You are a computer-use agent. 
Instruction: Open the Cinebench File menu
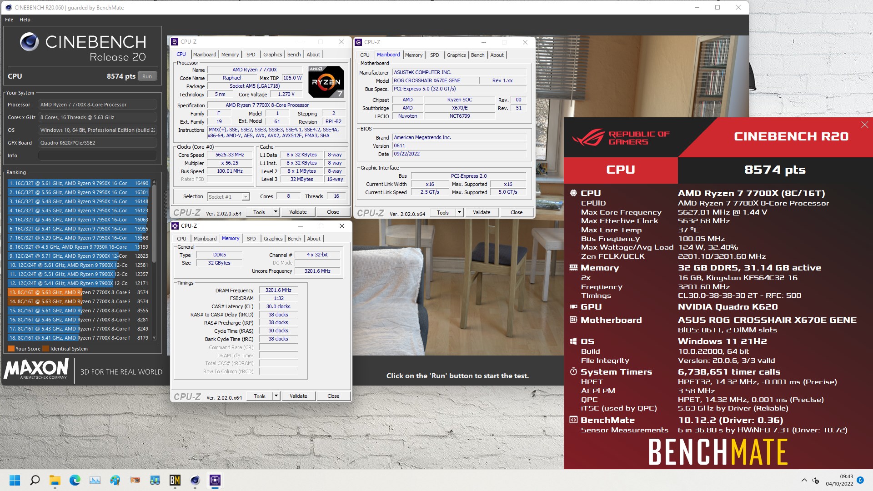[9, 20]
